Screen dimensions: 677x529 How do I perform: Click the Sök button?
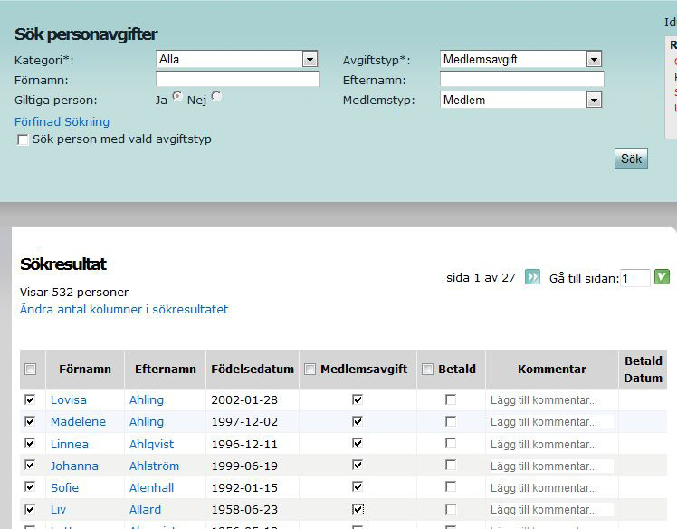click(x=631, y=159)
